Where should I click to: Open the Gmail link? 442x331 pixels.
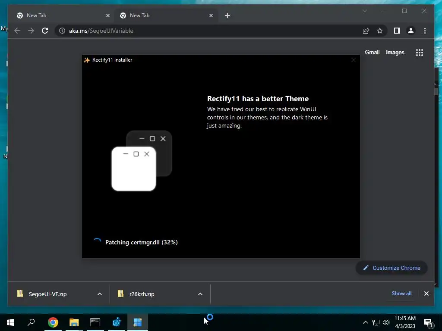tap(372, 52)
